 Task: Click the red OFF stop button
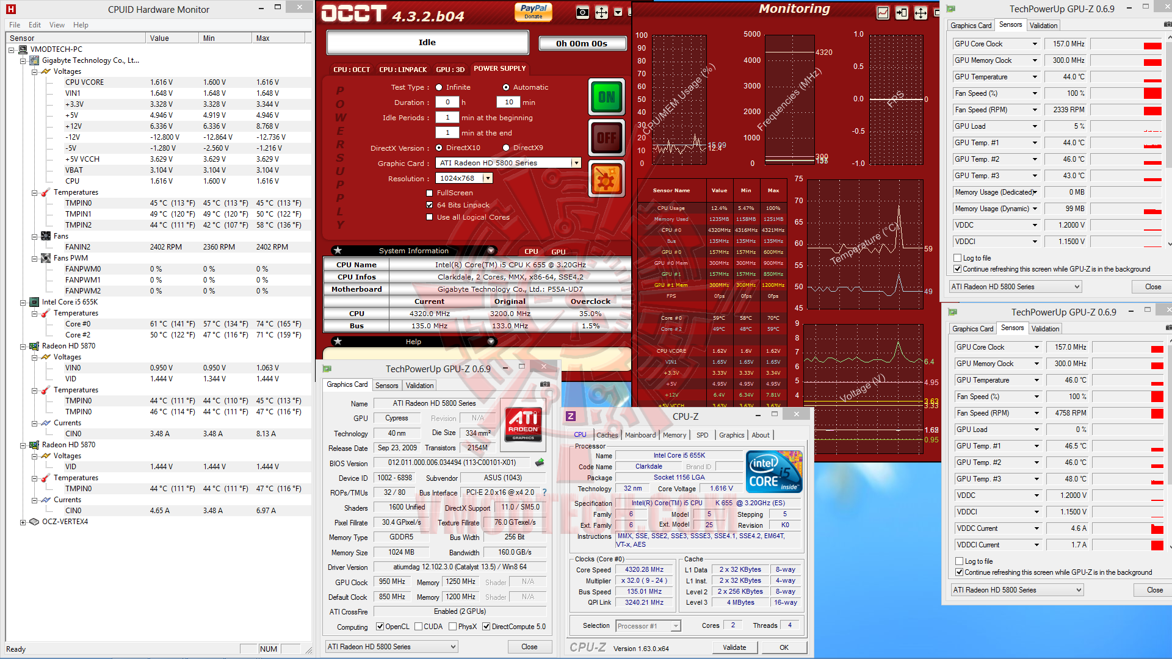(606, 138)
